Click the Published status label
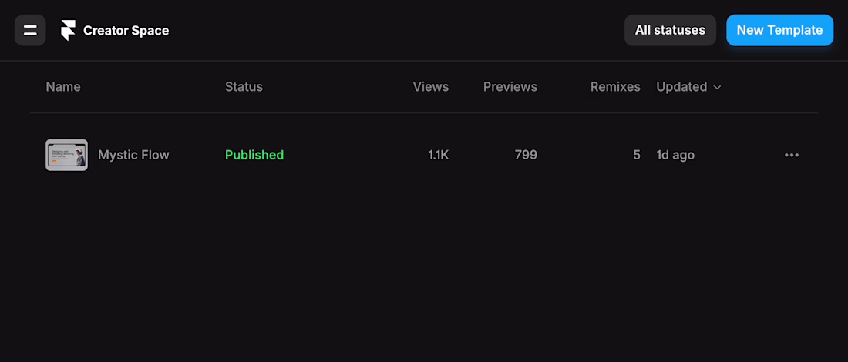Image resolution: width=848 pixels, height=362 pixels. [x=254, y=155]
